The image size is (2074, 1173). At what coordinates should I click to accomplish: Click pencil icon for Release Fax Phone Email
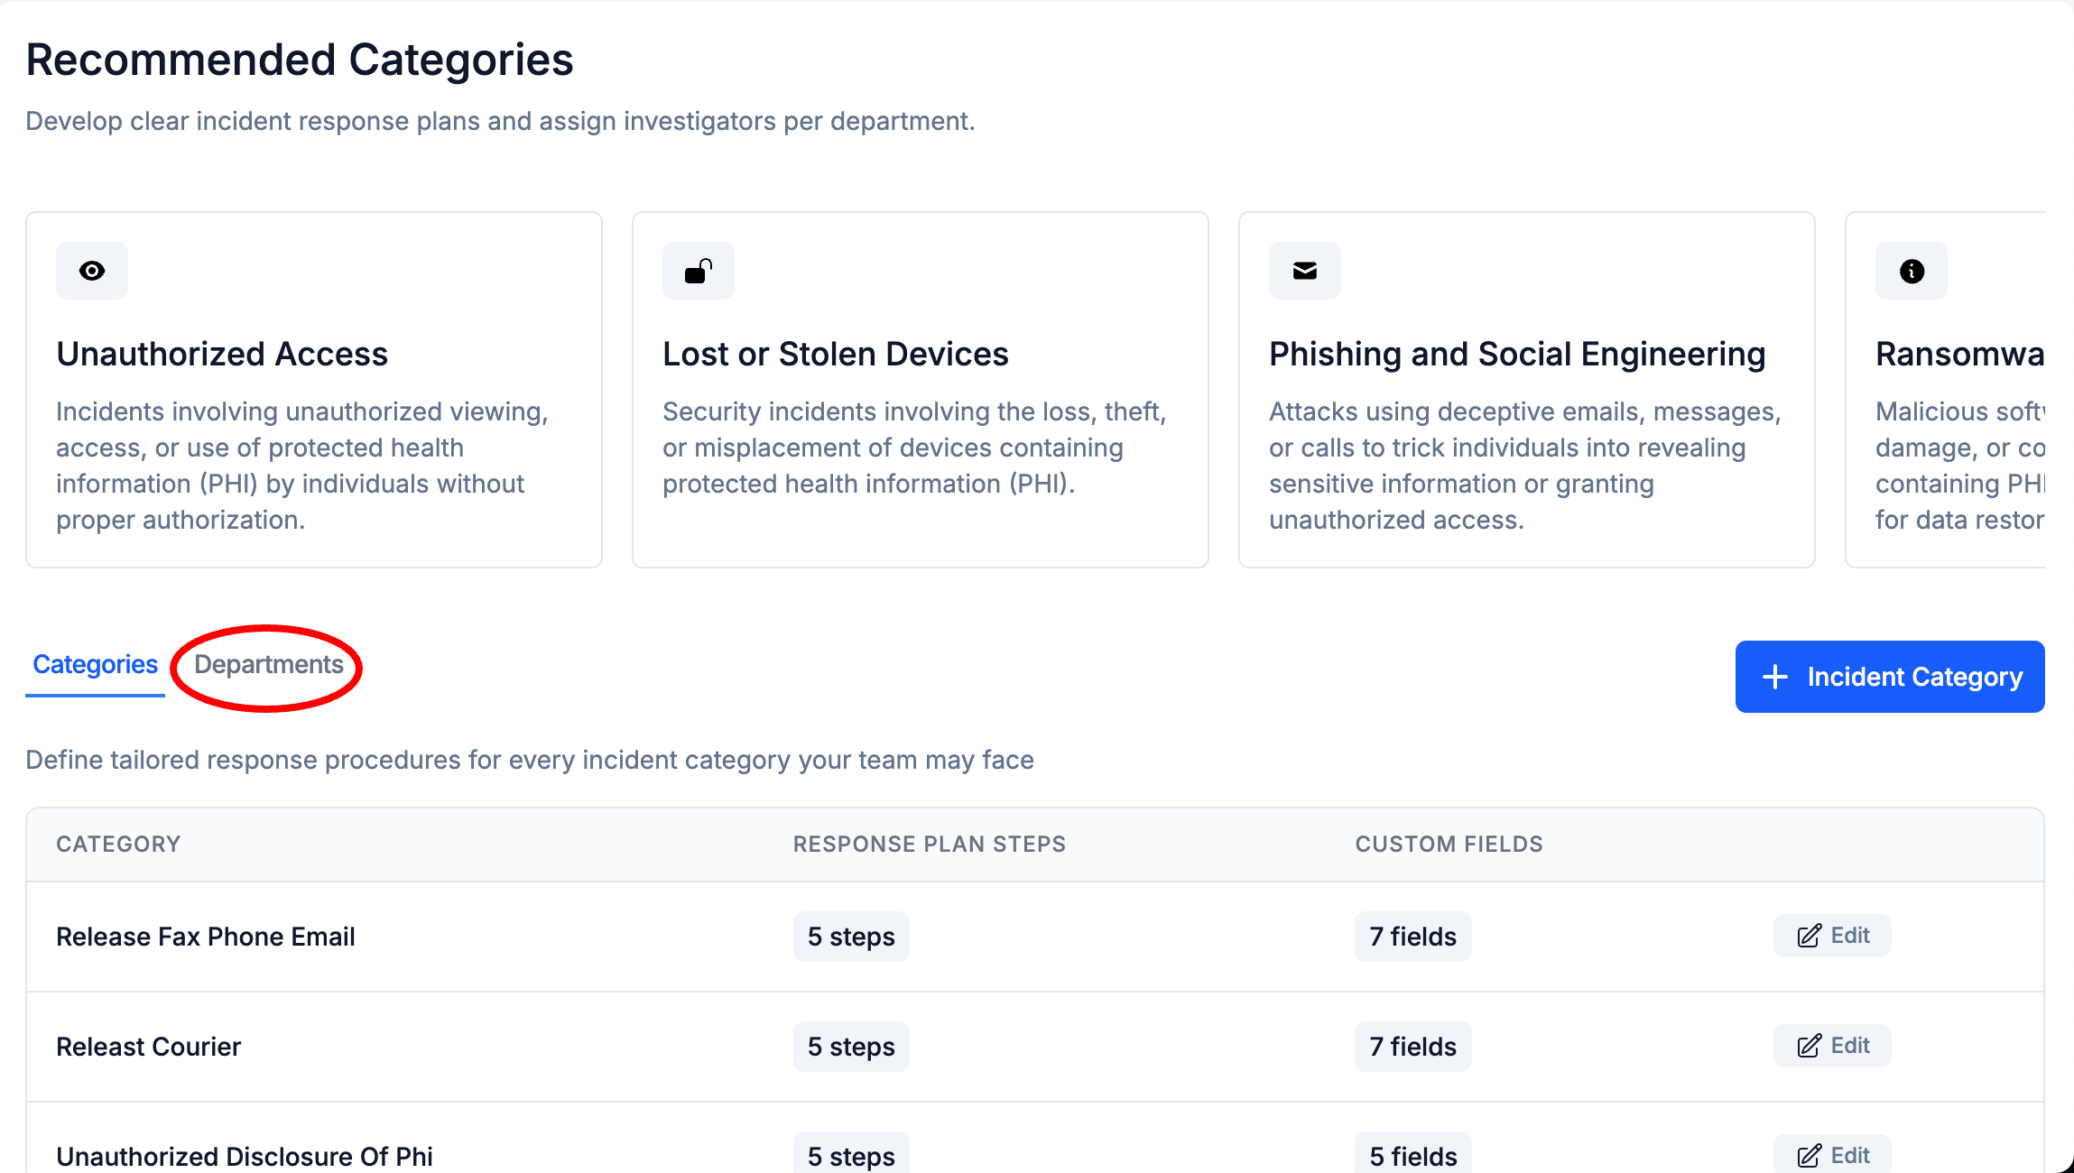click(x=1810, y=936)
